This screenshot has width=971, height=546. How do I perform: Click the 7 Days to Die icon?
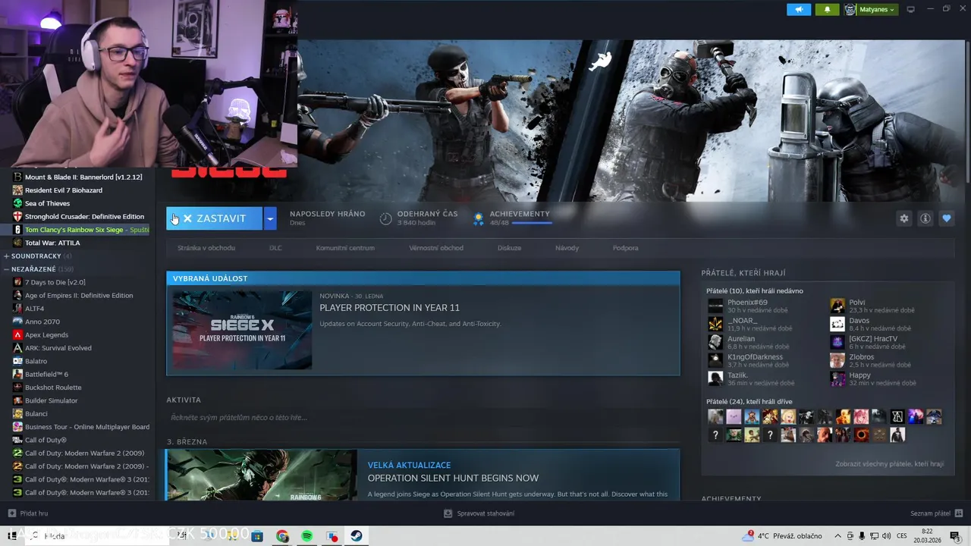click(x=17, y=282)
